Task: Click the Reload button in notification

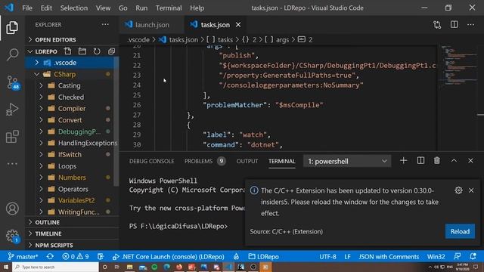Action: point(460,232)
